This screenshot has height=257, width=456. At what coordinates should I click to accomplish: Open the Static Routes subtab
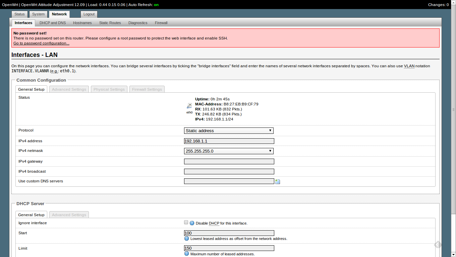110,23
